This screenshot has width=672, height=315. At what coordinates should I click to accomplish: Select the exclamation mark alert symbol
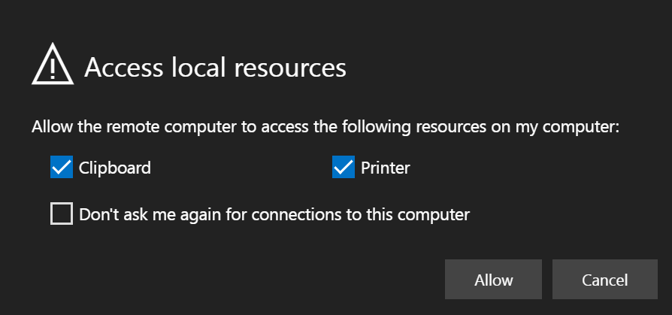tap(52, 67)
